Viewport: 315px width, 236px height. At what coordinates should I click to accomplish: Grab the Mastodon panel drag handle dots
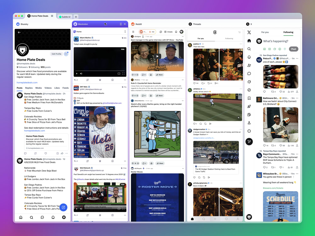[x=121, y=24]
